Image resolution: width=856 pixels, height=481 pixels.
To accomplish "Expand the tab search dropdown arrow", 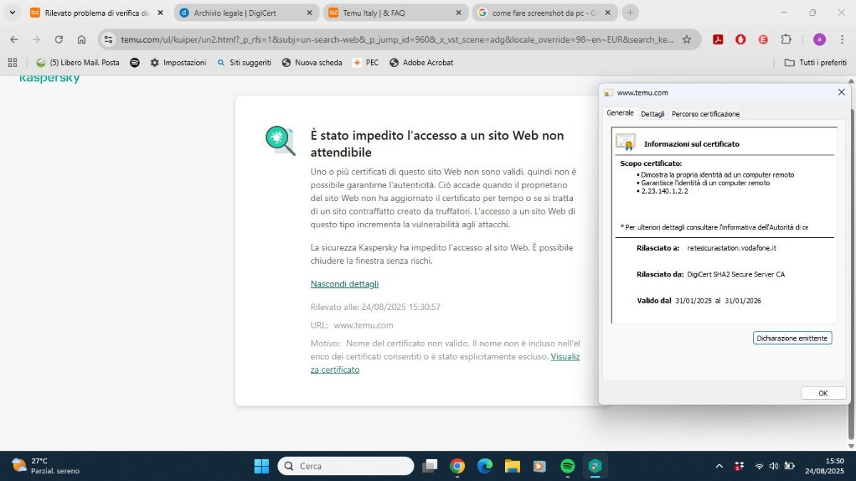I will click(x=12, y=13).
